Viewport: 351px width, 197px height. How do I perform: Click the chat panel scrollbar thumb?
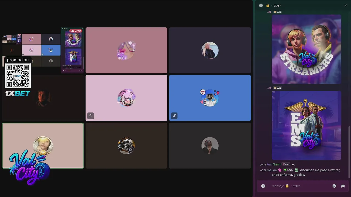[x=349, y=152]
